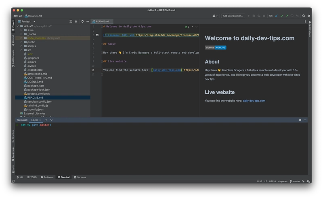The height and width of the screenshot is (198, 323).
Task: Collapse the ddt-v2 root folder
Action: [18, 26]
